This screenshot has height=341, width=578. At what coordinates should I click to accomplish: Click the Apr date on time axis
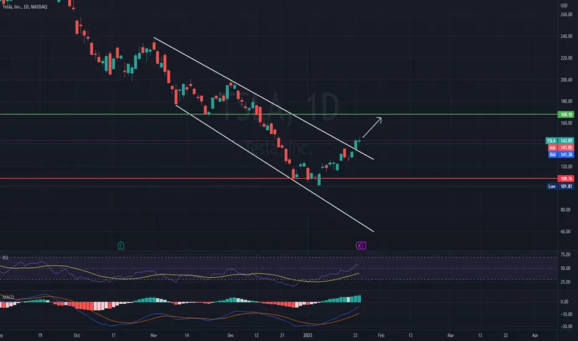(535, 335)
